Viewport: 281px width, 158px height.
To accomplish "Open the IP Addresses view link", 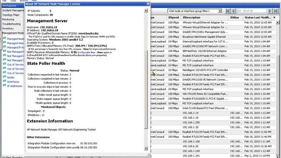I will pyautogui.click(x=14, y=86).
